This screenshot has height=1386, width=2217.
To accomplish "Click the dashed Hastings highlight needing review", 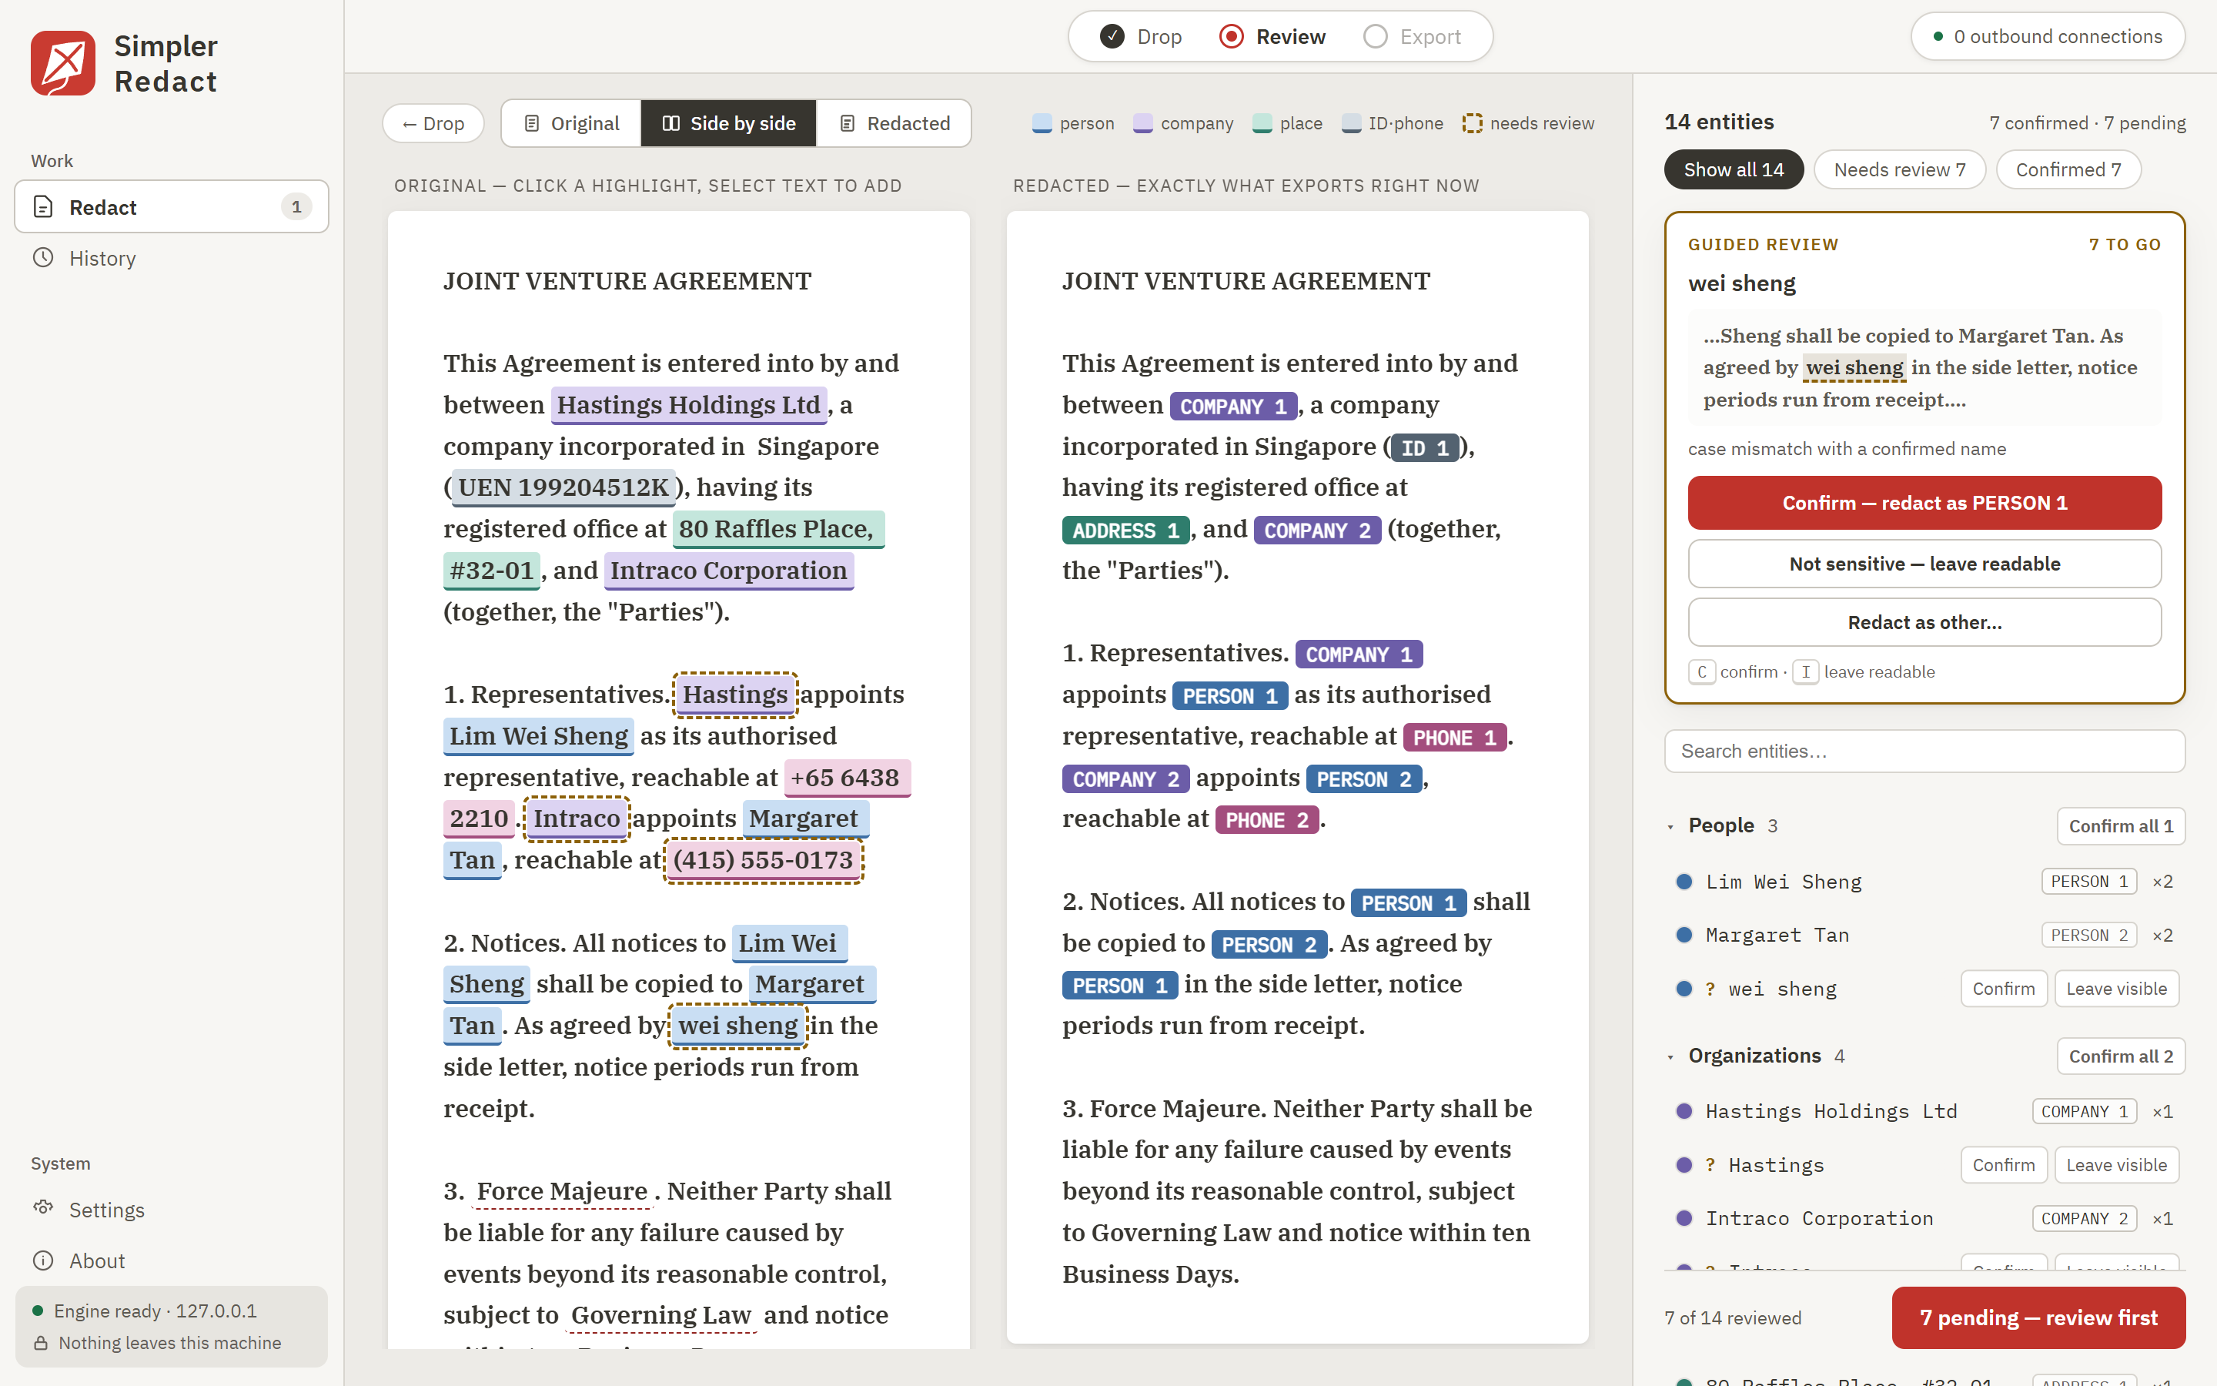I will (x=734, y=694).
